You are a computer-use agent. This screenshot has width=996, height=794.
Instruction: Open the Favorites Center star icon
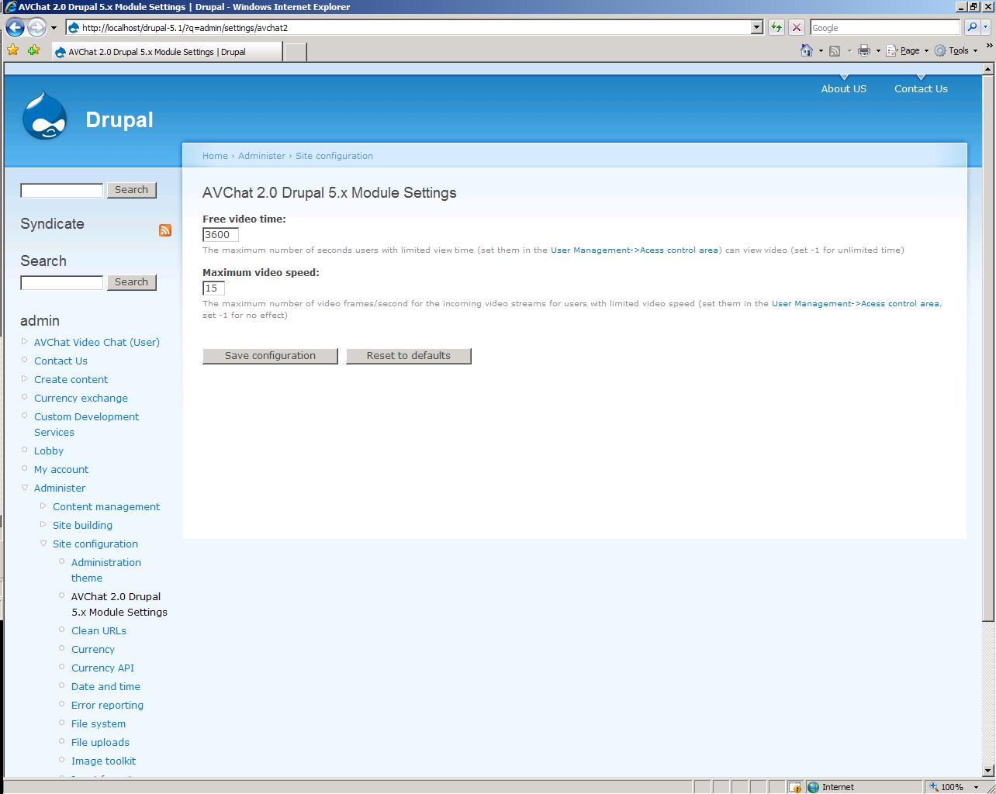coord(13,50)
